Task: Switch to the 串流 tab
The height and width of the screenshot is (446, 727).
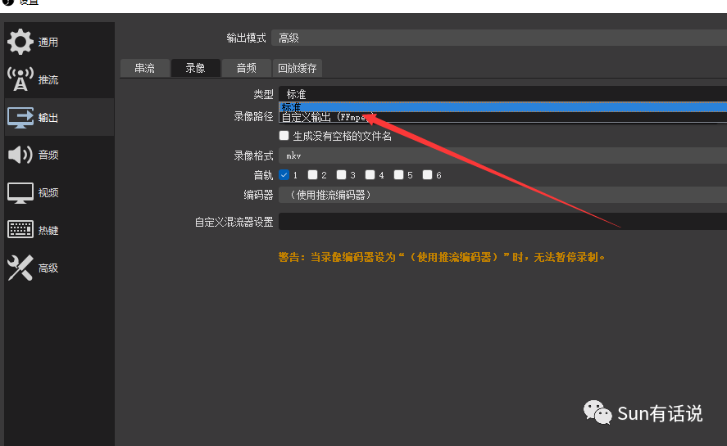Action: [x=144, y=68]
